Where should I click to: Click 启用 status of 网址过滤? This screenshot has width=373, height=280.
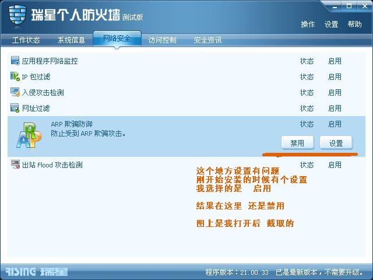[335, 108]
